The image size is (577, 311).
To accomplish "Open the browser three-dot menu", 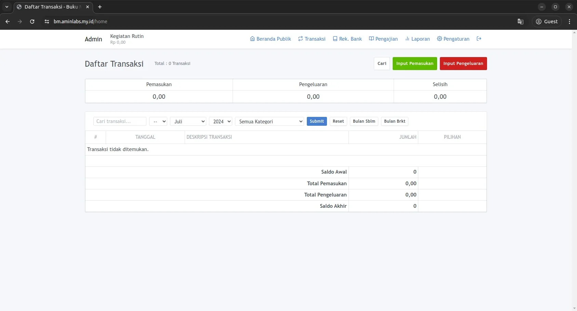I will (x=569, y=22).
